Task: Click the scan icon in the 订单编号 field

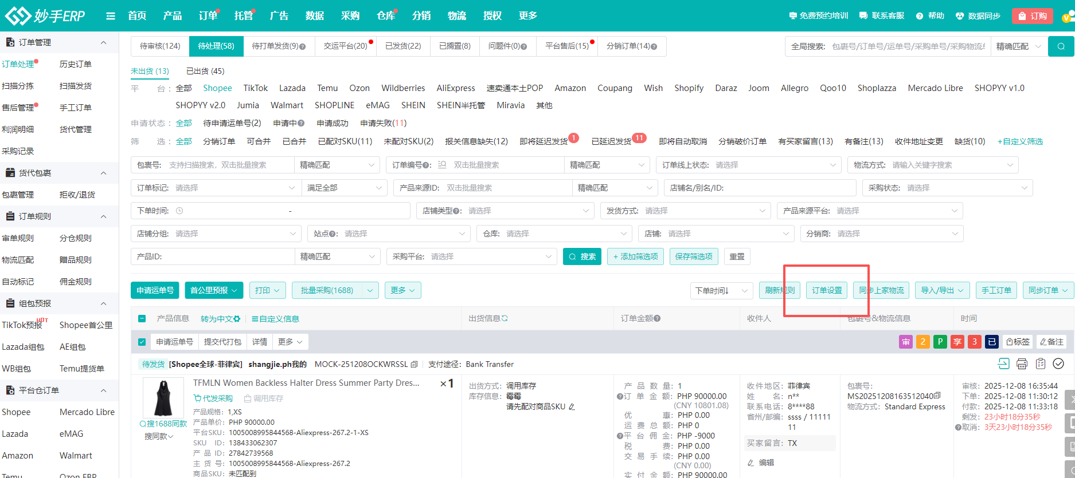Action: pyautogui.click(x=442, y=165)
